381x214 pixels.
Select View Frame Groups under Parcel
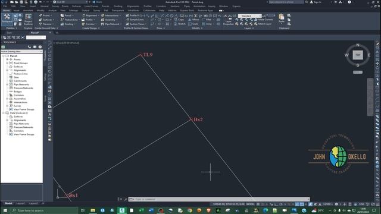coord(24,109)
